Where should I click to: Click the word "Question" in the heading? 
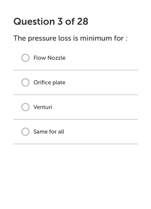pos(34,21)
